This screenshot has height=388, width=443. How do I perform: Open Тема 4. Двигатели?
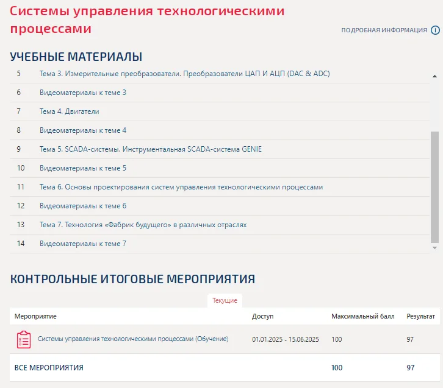pyautogui.click(x=69, y=111)
